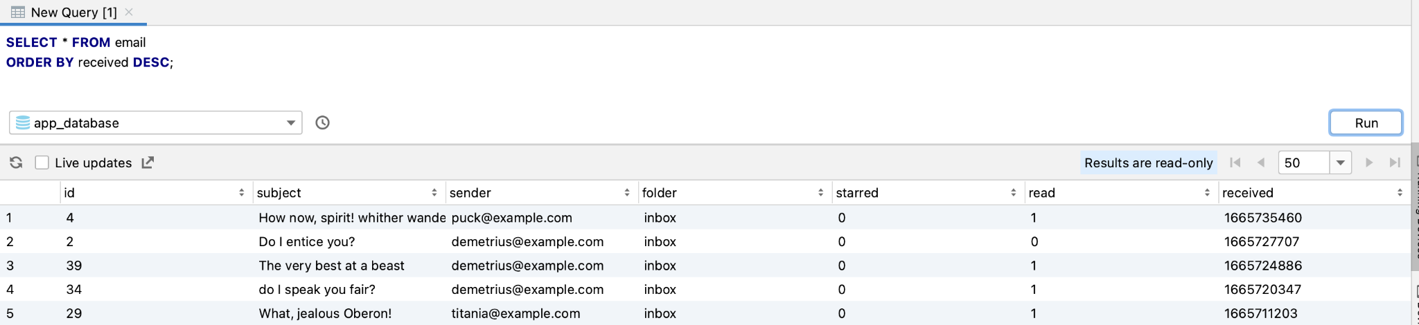Screen dimensions: 1419x325
Task: Select the New Query [1] tab
Action: (x=73, y=12)
